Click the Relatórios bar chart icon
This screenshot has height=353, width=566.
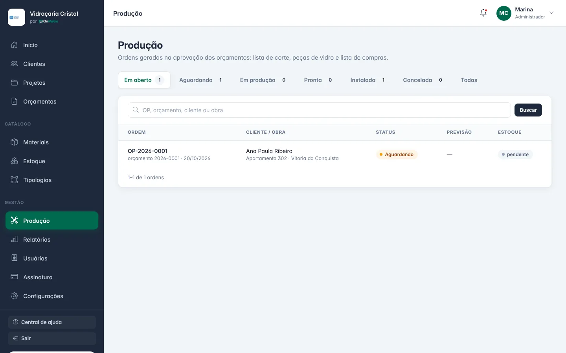tap(15, 239)
